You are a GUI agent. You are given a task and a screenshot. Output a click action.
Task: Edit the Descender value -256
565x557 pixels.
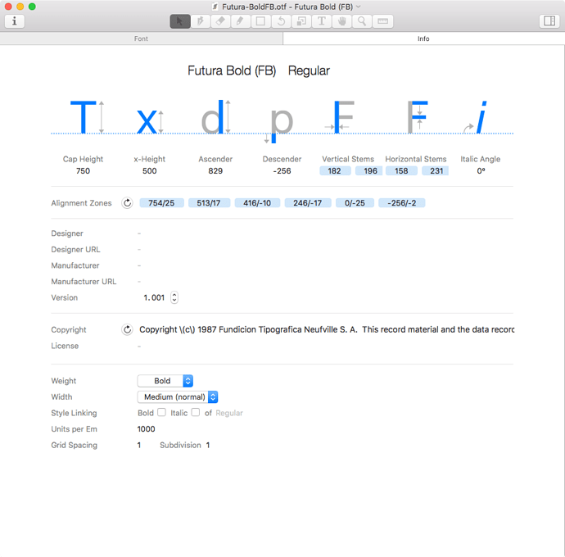pos(282,171)
